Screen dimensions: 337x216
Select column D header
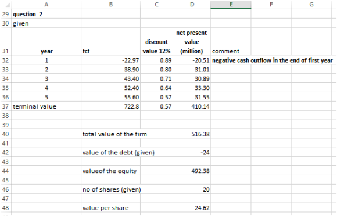point(192,4)
